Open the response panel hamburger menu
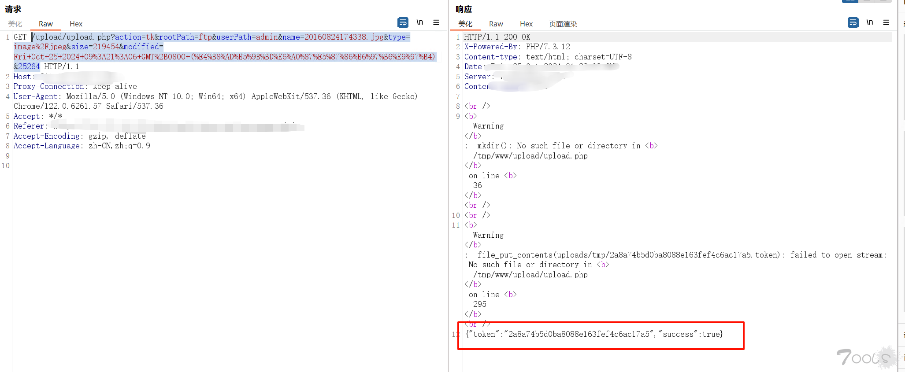This screenshot has width=905, height=372. [886, 22]
